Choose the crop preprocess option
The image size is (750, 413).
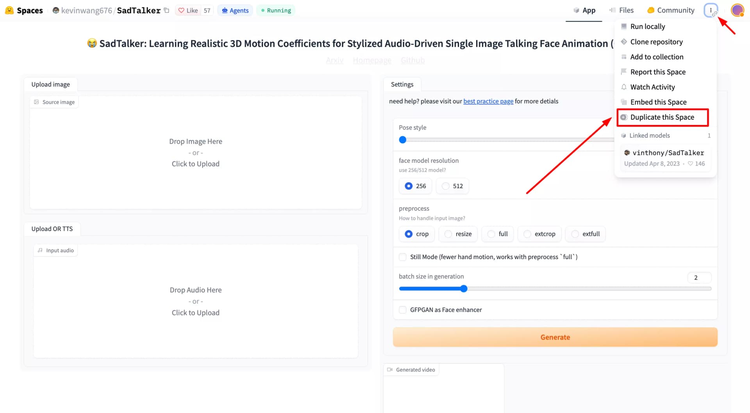tap(416, 234)
